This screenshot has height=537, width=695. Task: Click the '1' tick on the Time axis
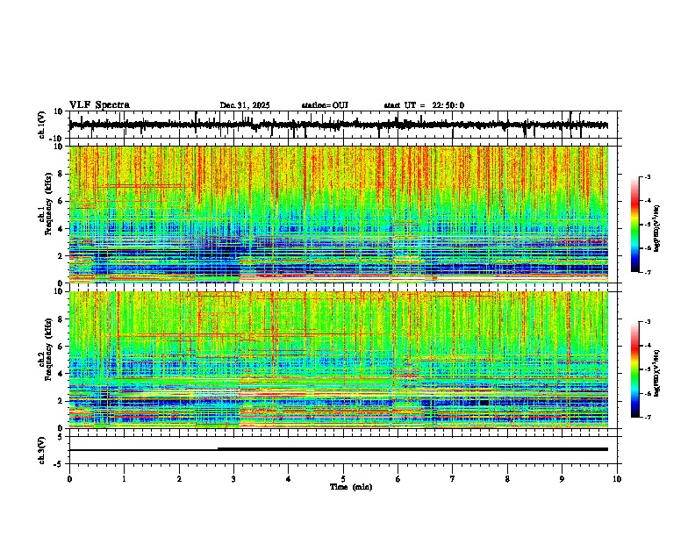coord(124,479)
